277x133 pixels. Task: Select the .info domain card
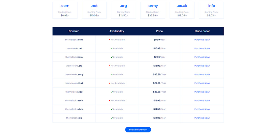pos(211,10)
